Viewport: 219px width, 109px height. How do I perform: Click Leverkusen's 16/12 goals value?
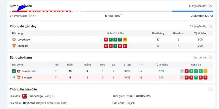point(127,71)
